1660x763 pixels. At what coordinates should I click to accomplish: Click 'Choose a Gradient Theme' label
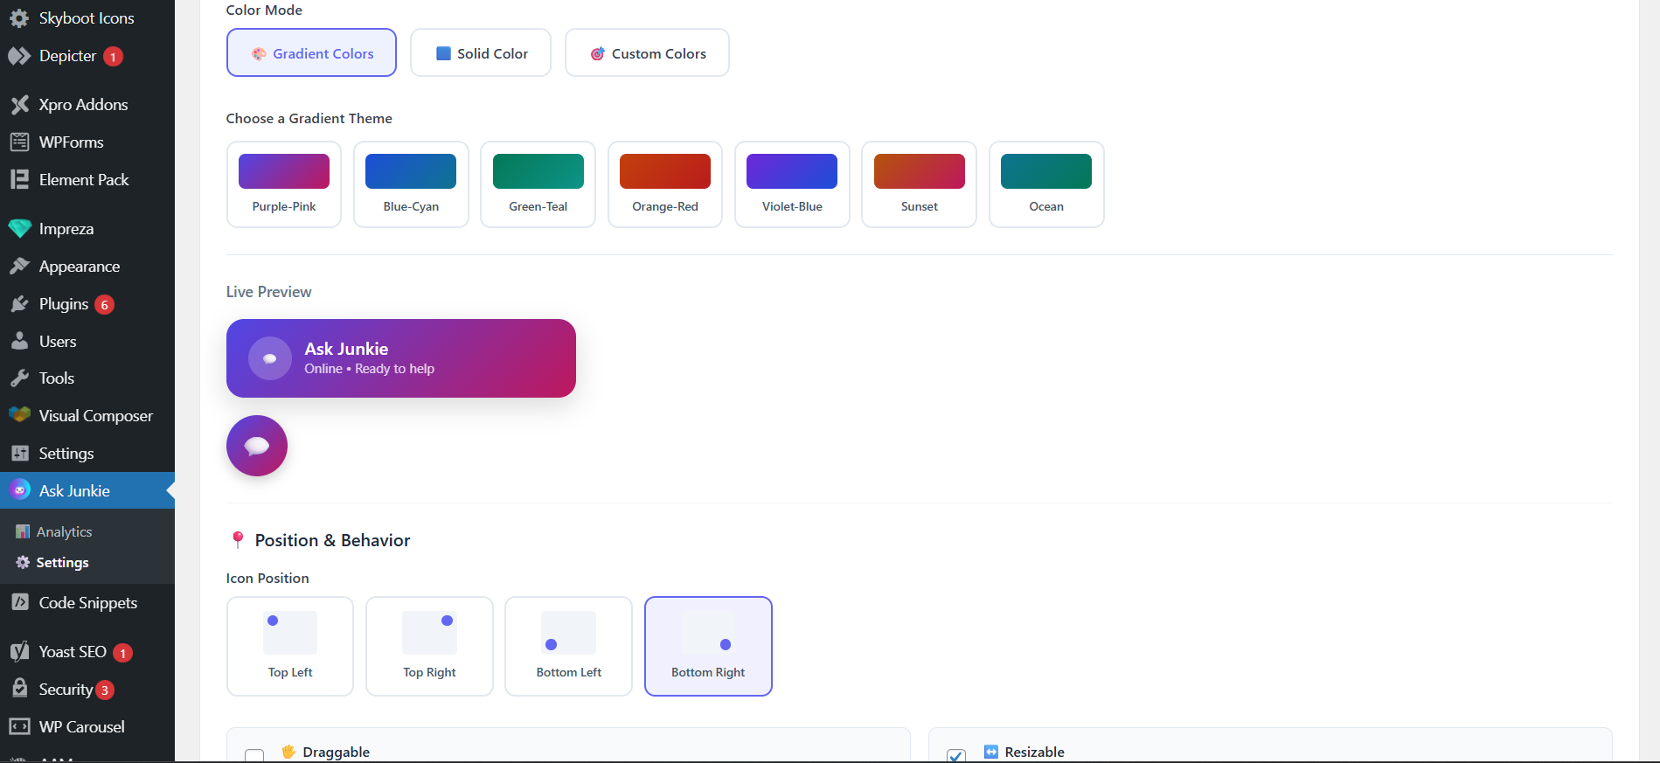pyautogui.click(x=309, y=119)
